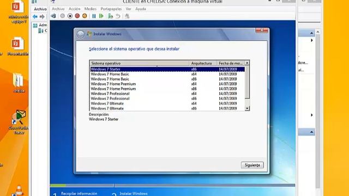This screenshot has height=196, width=349.
Task: Click Actions pane scrollbar up arrow
Action: pyautogui.click(x=318, y=33)
